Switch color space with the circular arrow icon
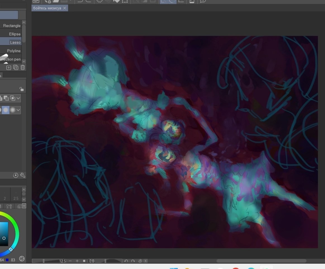 (x=22, y=259)
